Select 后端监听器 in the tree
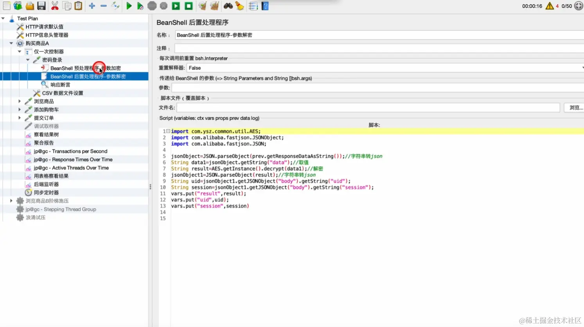This screenshot has height=327, width=584. pyautogui.click(x=46, y=184)
